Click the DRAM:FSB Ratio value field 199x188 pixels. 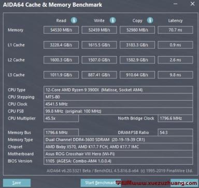175,132
